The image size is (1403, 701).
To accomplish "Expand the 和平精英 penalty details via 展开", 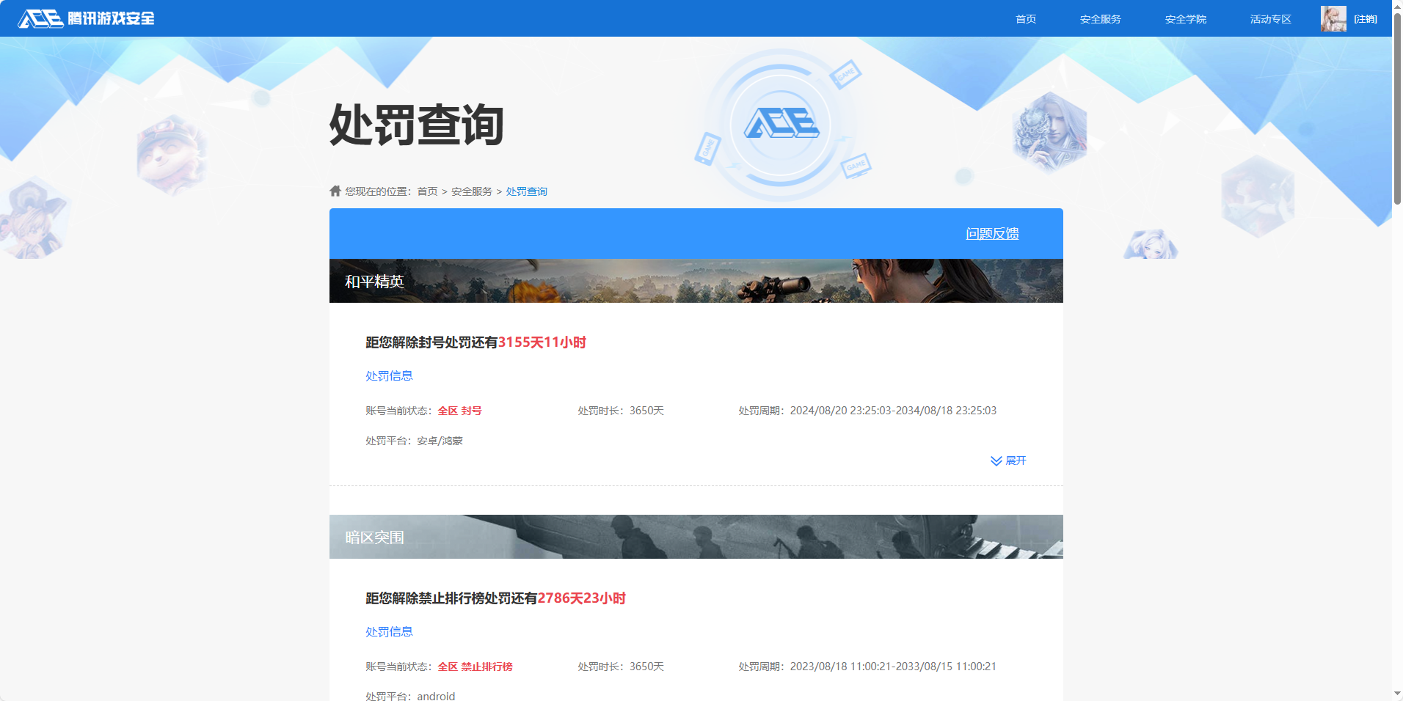I will click(1016, 460).
